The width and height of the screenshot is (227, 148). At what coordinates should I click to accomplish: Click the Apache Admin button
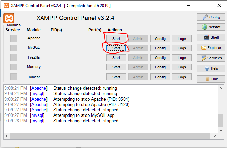pyautogui.click(x=138, y=39)
